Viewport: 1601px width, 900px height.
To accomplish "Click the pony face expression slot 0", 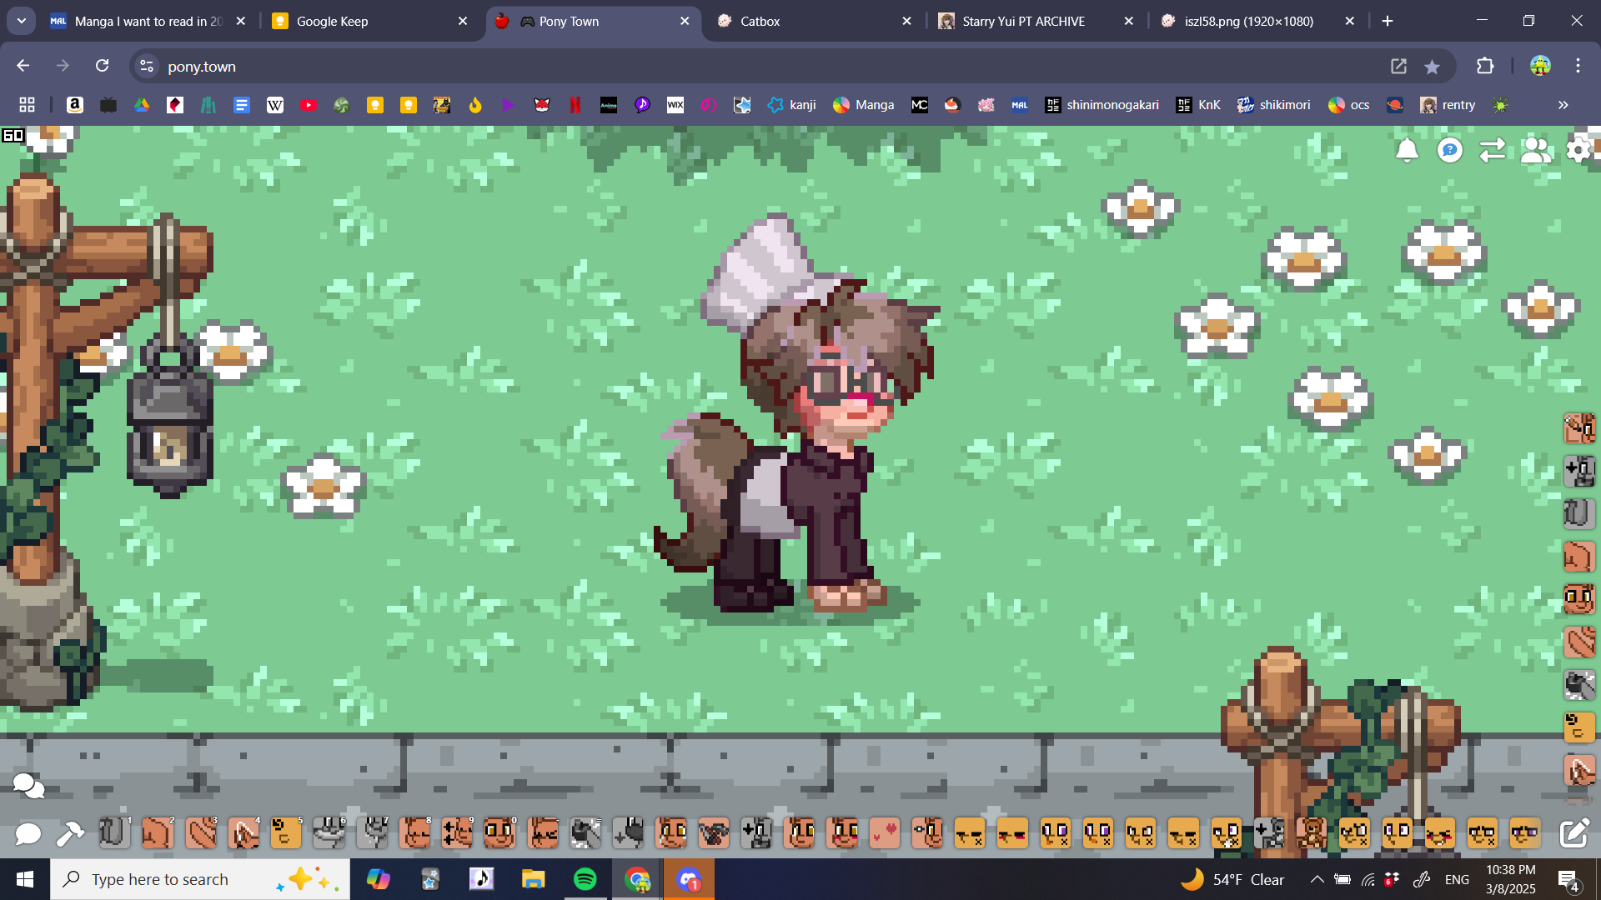I will (499, 832).
